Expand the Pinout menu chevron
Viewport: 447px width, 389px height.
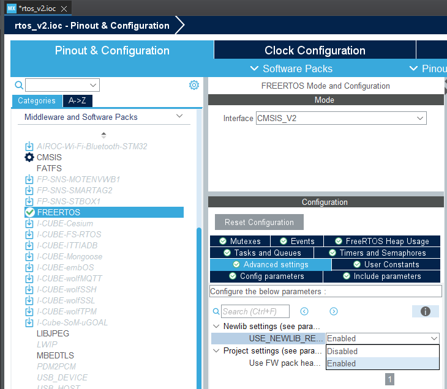pos(413,69)
